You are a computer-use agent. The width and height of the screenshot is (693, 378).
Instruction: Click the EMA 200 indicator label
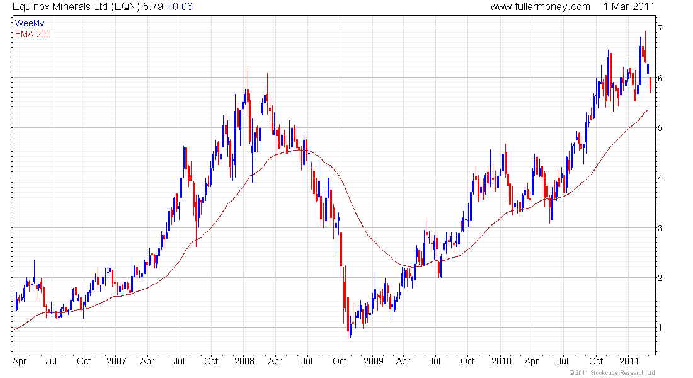click(x=33, y=34)
